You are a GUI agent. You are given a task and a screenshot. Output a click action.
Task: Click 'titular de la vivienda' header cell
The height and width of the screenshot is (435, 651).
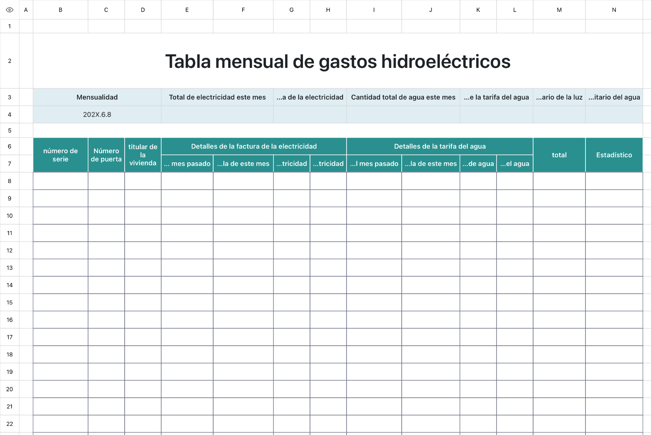click(143, 155)
